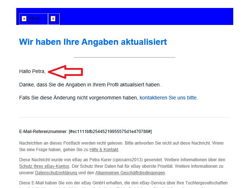Open 'Allgemeinen Geschäftsbedingungen' link
The image size is (252, 188).
tap(130, 173)
